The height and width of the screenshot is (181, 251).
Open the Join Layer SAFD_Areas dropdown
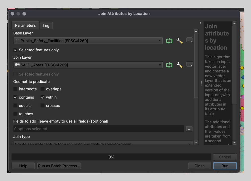point(88,65)
